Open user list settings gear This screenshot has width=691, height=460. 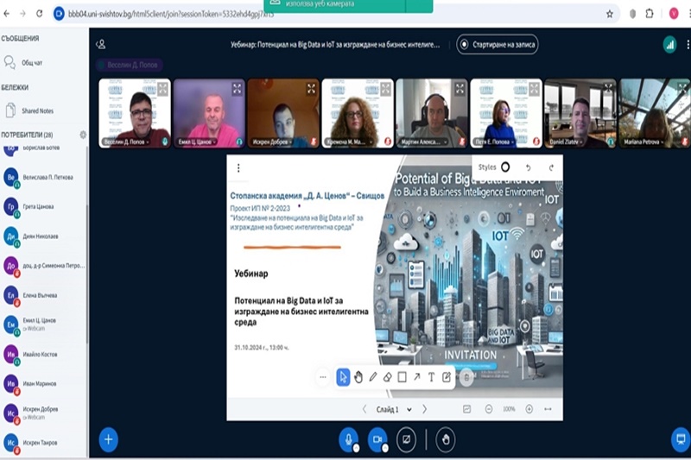[x=83, y=135]
